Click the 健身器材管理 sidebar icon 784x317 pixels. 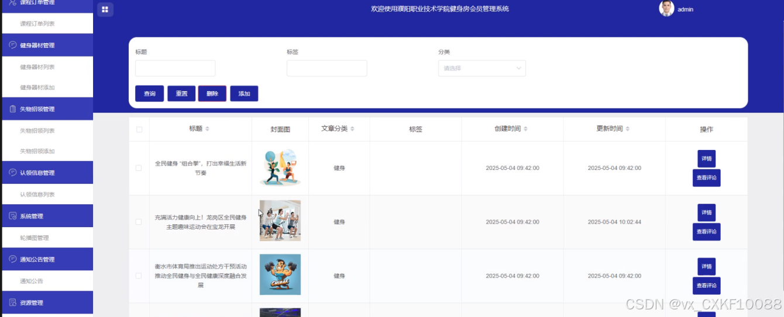tap(13, 45)
